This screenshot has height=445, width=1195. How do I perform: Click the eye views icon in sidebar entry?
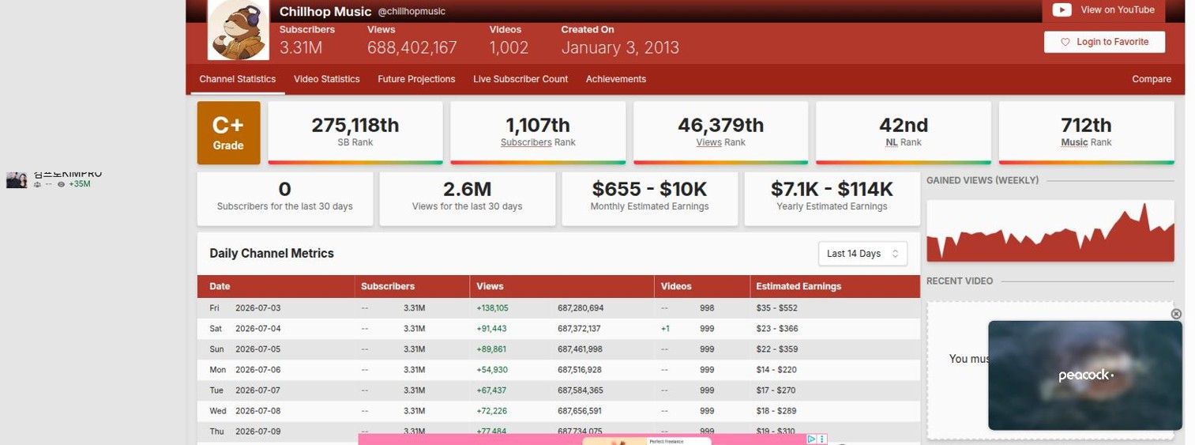(x=61, y=184)
